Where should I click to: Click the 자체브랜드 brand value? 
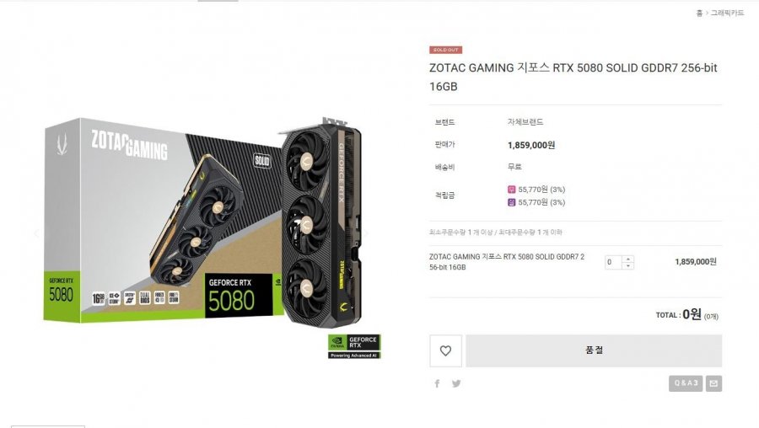pyautogui.click(x=525, y=122)
